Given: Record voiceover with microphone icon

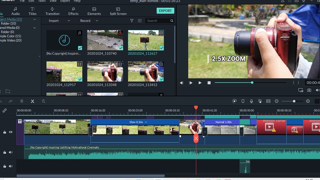Looking at the screenshot, I should coord(251,101).
